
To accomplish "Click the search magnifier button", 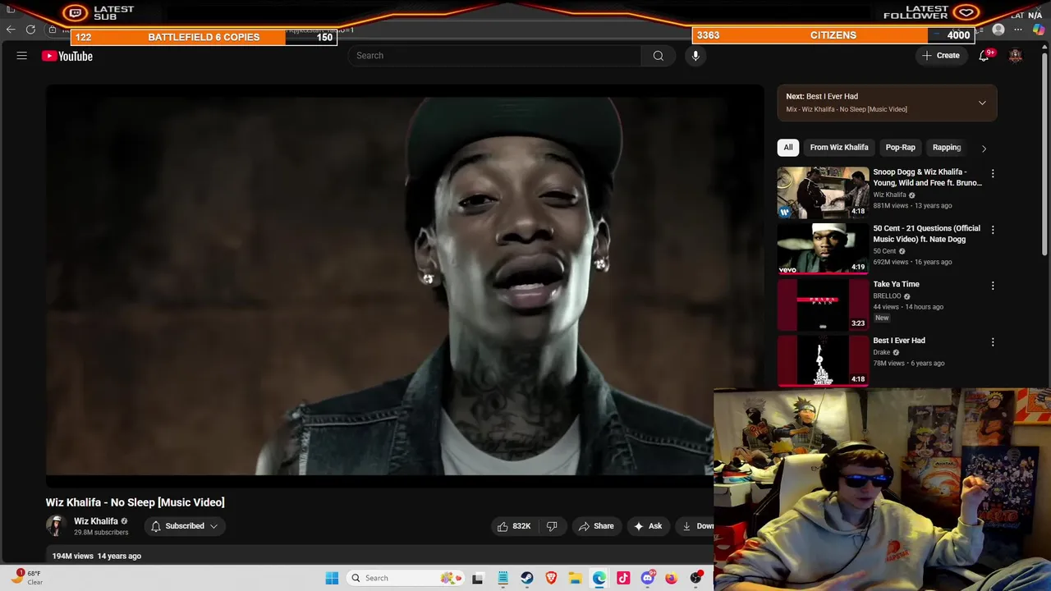I will (658, 56).
